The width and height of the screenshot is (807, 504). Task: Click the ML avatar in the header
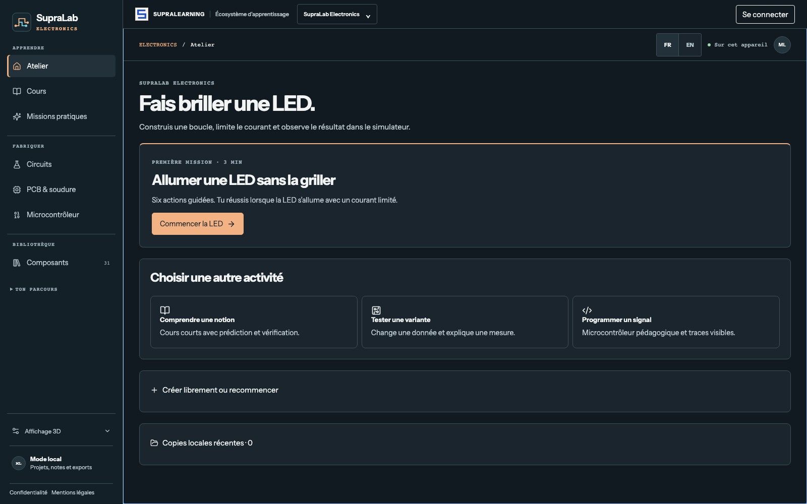782,45
